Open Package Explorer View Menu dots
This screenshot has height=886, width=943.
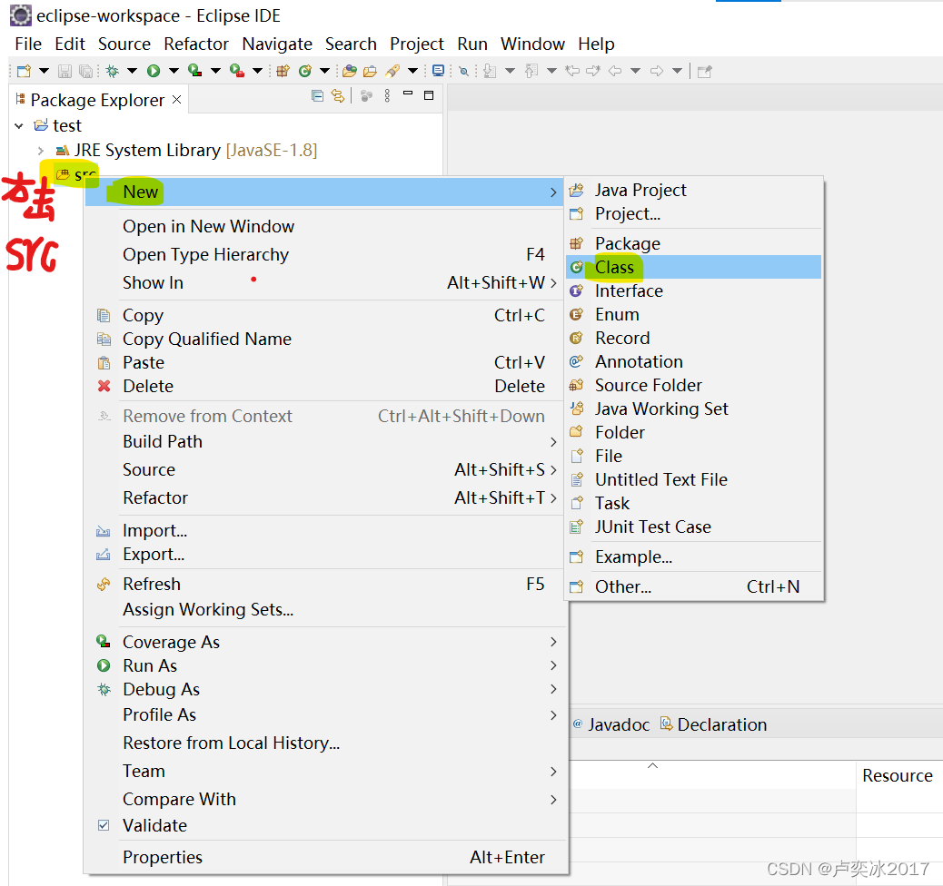click(387, 95)
